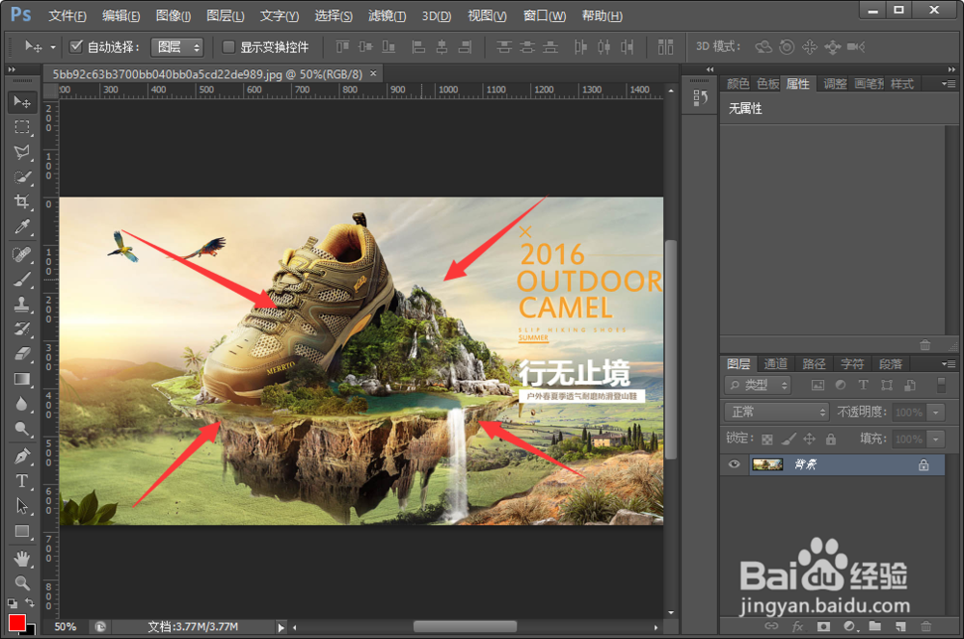Viewport: 964px width, 639px height.
Task: Toggle lock transparent pixels
Action: [767, 439]
